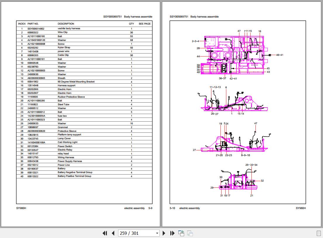The width and height of the screenshot is (323, 238).
Task: Click 'Protective Sleeve' description
Action: 67,131
